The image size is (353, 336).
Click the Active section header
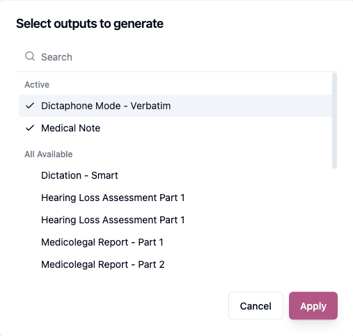(x=37, y=85)
